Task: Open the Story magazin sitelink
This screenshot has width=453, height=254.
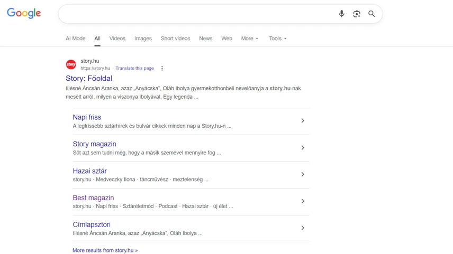Action: [95, 144]
